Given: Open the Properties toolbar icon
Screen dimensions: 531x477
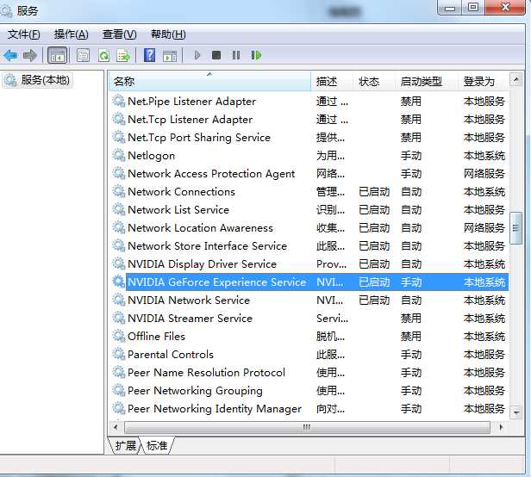Looking at the screenshot, I should point(83,55).
